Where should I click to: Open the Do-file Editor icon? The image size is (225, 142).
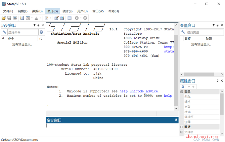coord(47,18)
